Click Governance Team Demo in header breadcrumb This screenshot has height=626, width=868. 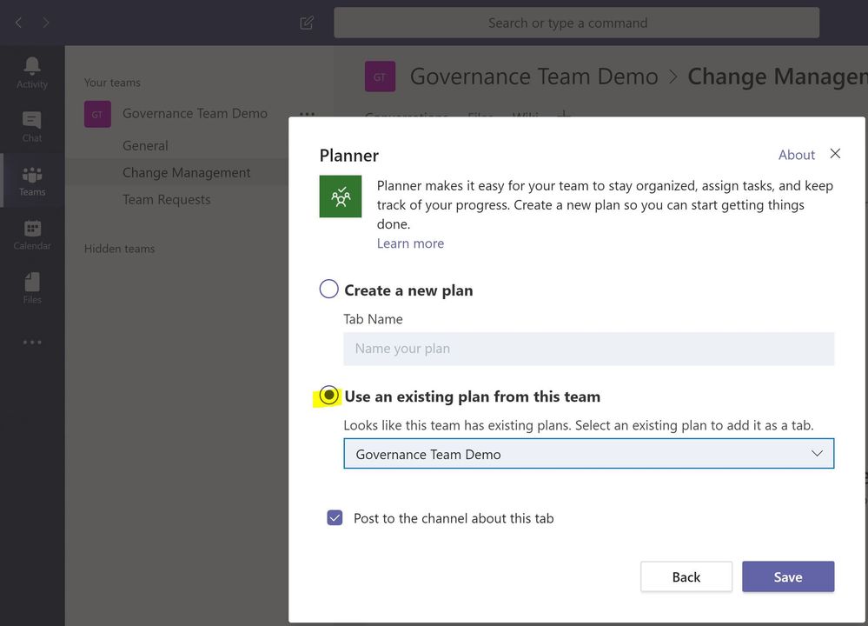click(533, 77)
